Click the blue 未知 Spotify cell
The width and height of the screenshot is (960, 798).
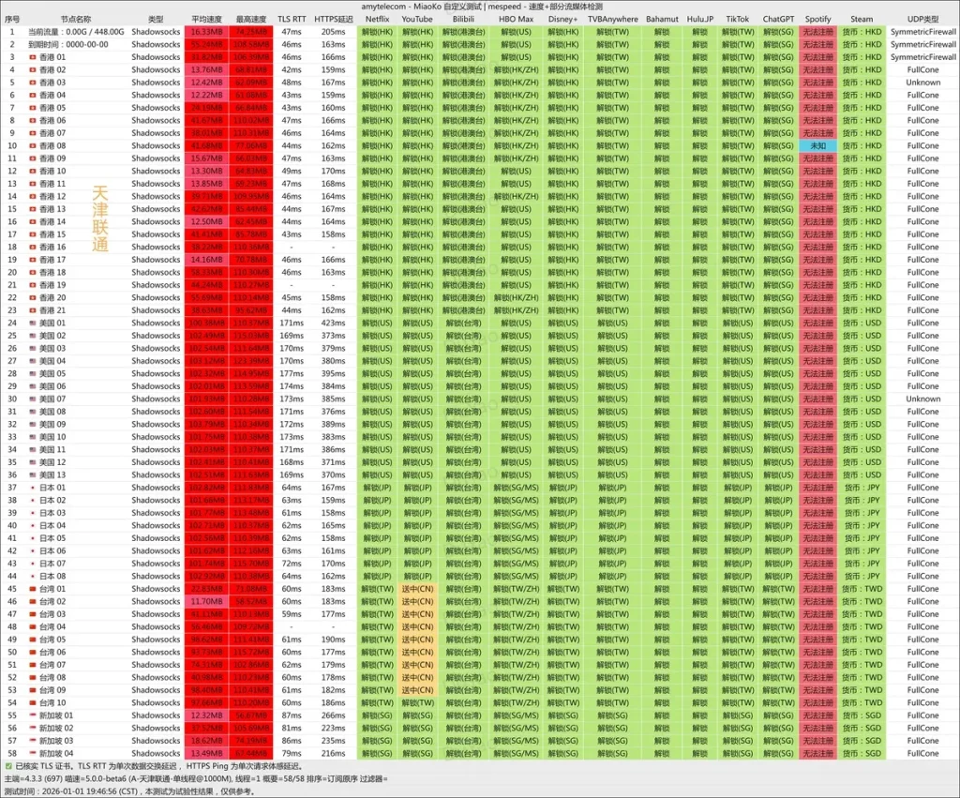pos(817,146)
